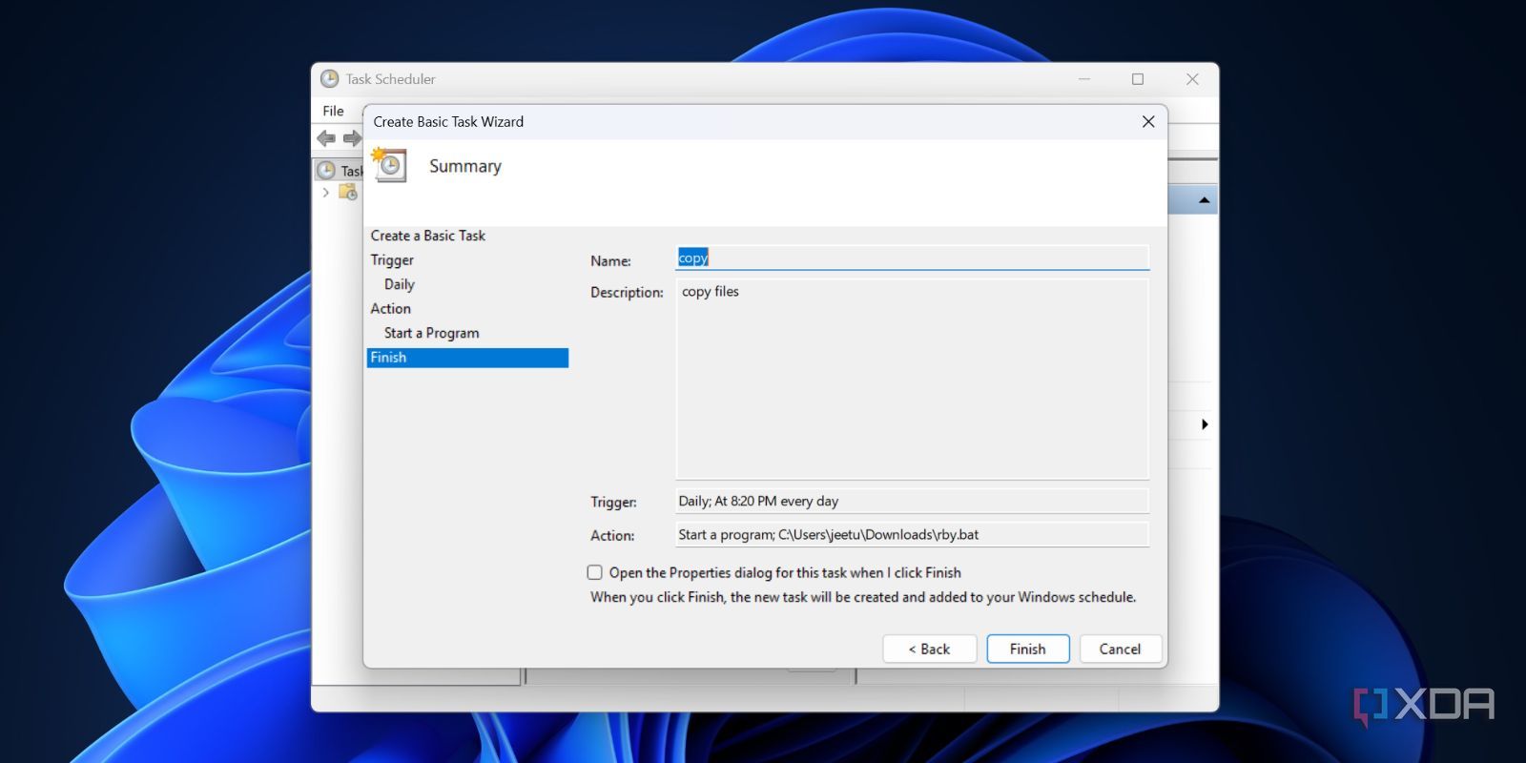Go to the Create a Basic Task step
The image size is (1526, 763).
428,236
